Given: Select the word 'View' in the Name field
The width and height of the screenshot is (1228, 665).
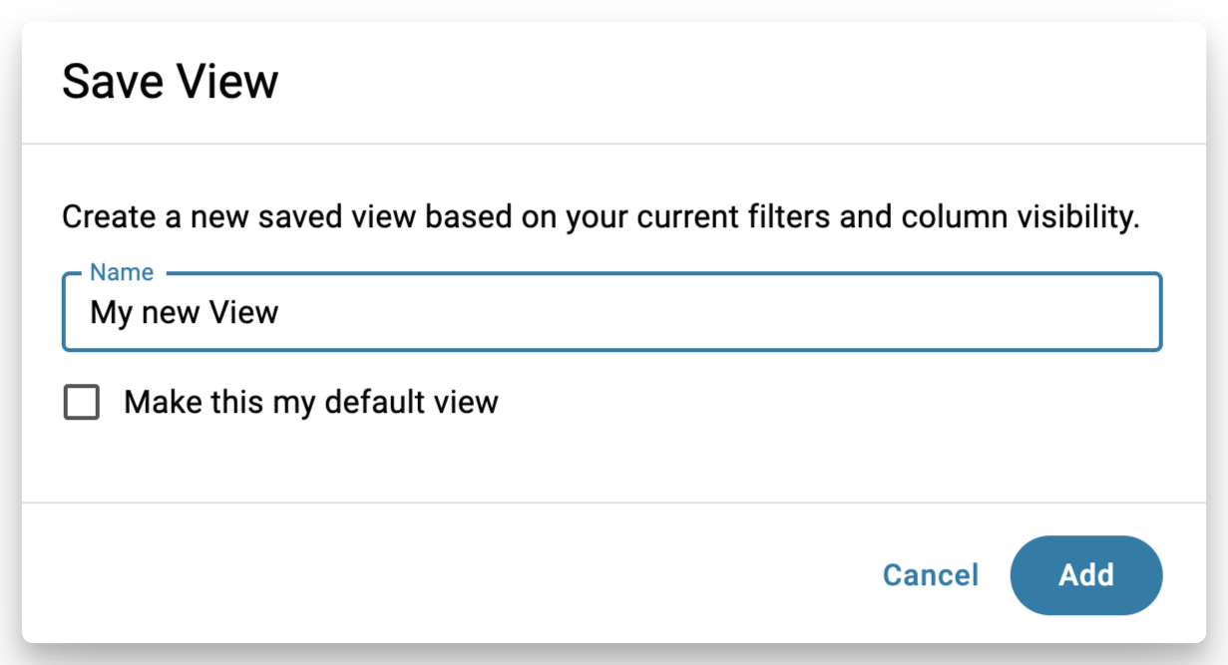Looking at the screenshot, I should [x=244, y=313].
